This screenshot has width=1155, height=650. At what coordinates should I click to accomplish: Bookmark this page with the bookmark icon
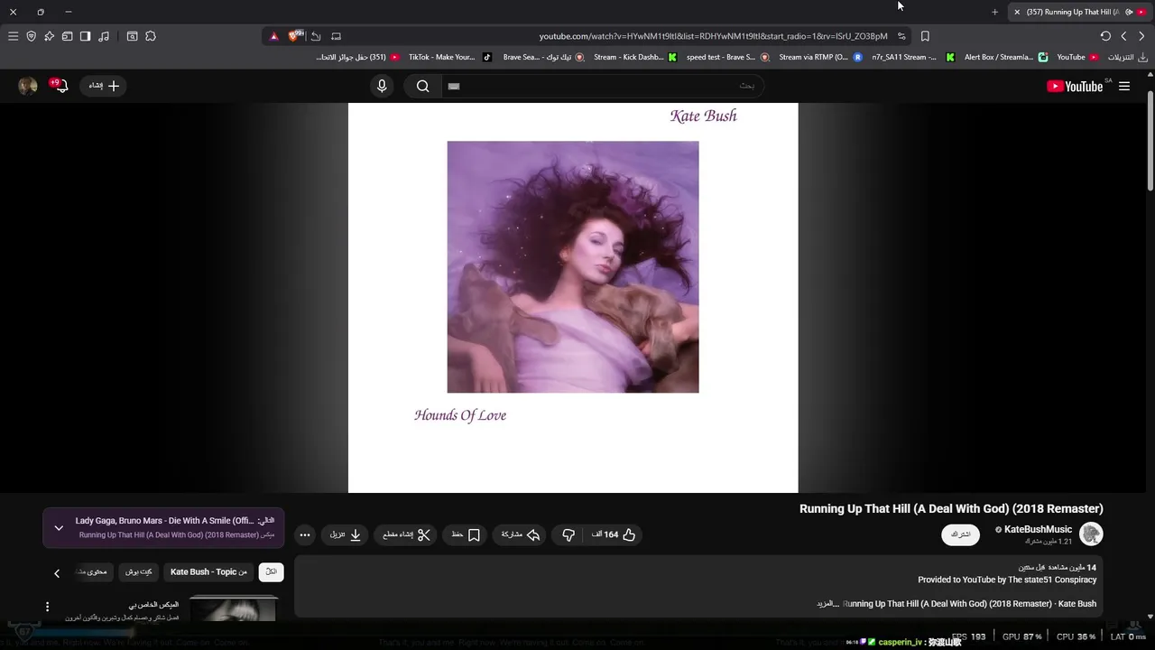[925, 36]
